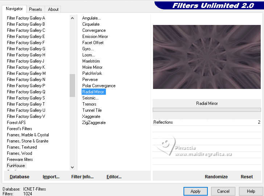Choose the Maelström filter

tap(91, 61)
